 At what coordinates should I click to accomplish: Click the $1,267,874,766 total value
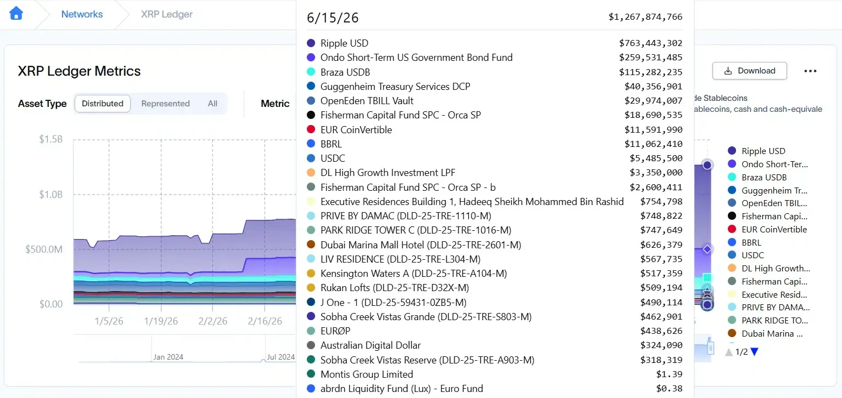pyautogui.click(x=645, y=17)
